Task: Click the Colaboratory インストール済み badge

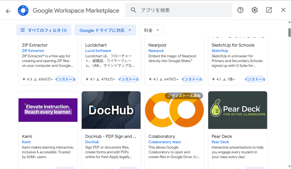Action: [184, 96]
